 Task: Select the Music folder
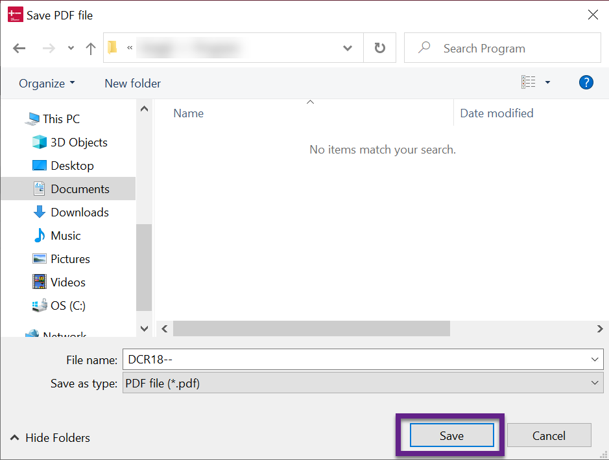[x=66, y=235]
